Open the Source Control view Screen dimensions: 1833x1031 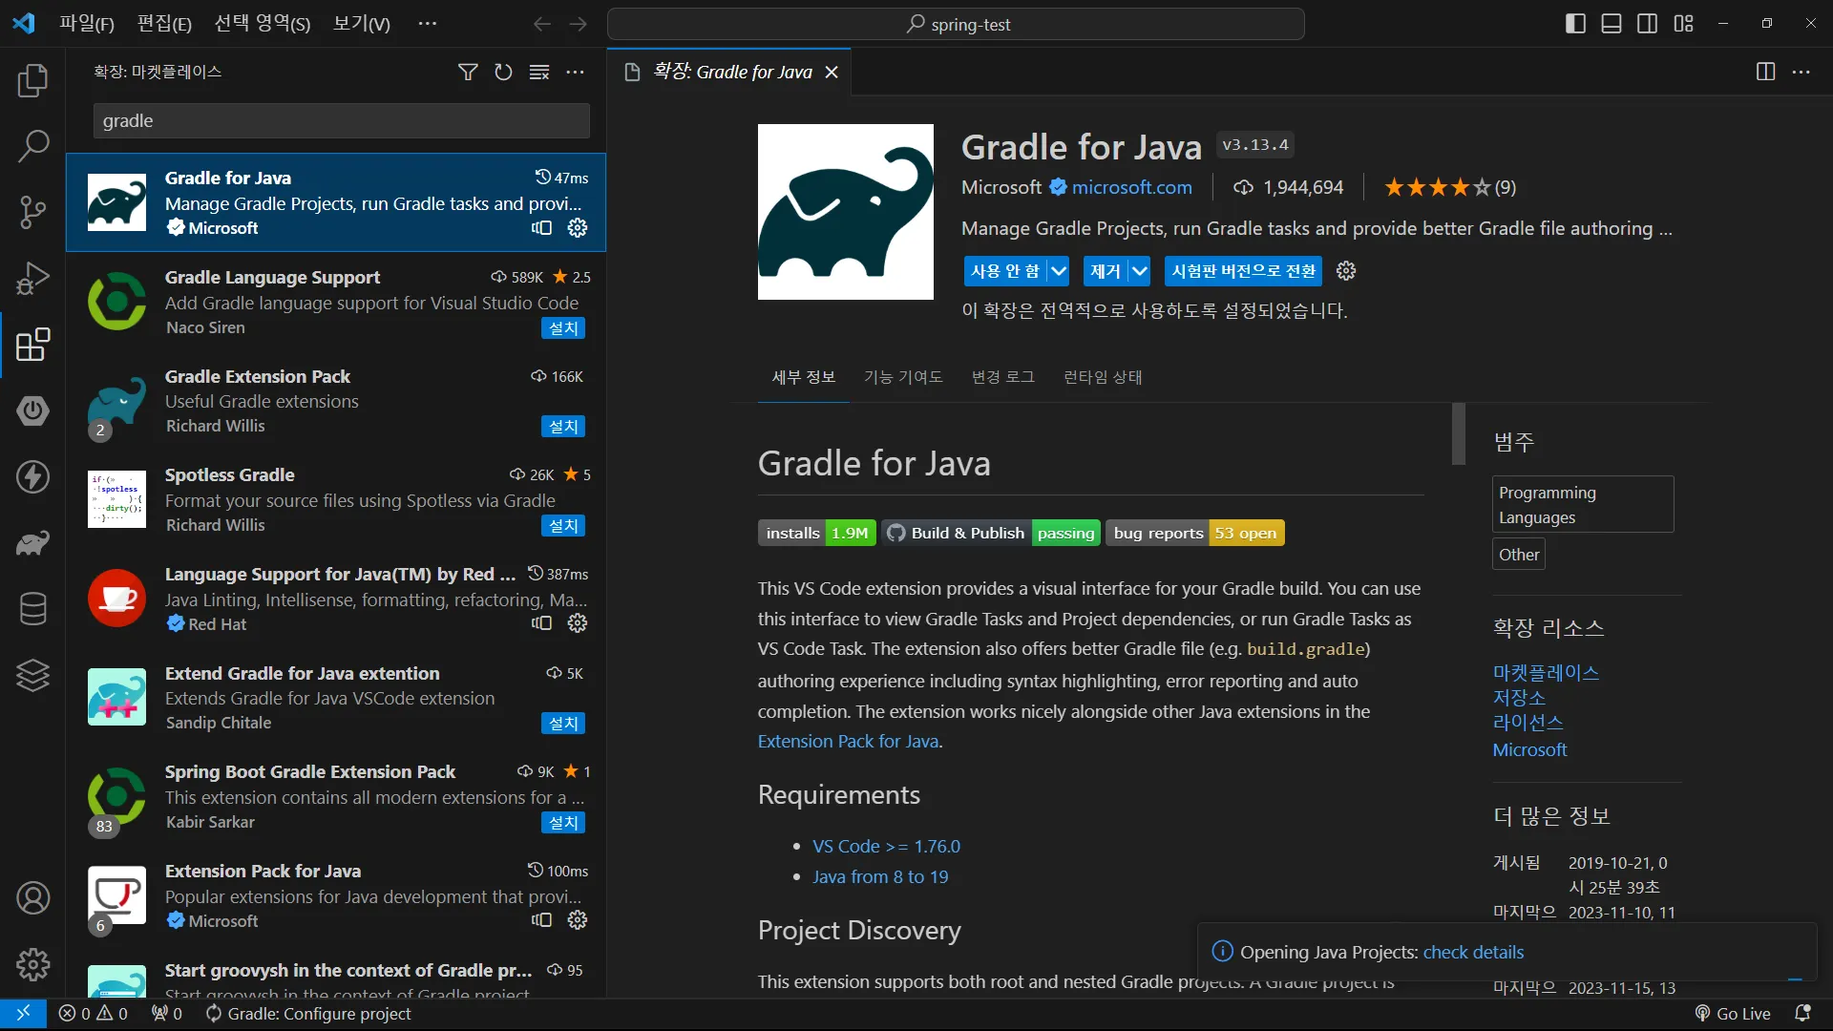coord(32,212)
